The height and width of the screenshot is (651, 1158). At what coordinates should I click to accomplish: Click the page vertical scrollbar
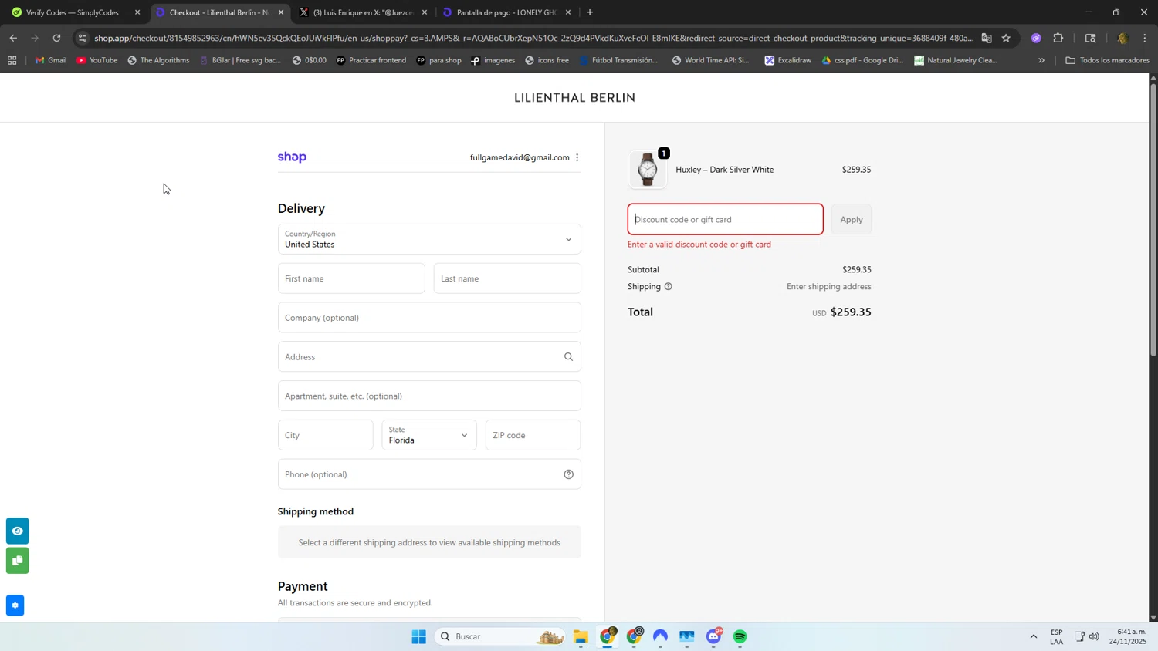pos(1153,220)
